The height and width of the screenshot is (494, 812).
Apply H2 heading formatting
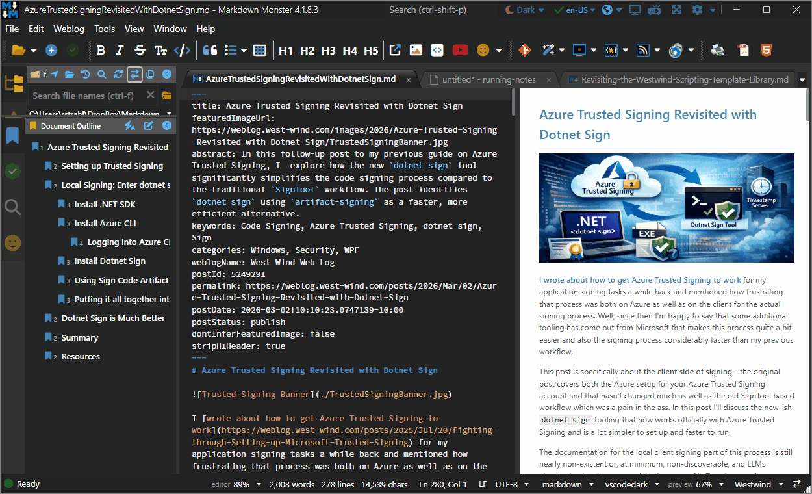(307, 49)
